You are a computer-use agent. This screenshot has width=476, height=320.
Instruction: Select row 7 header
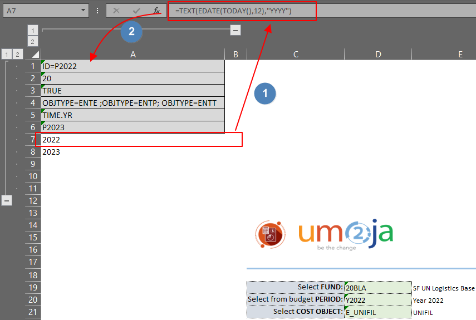(x=33, y=140)
